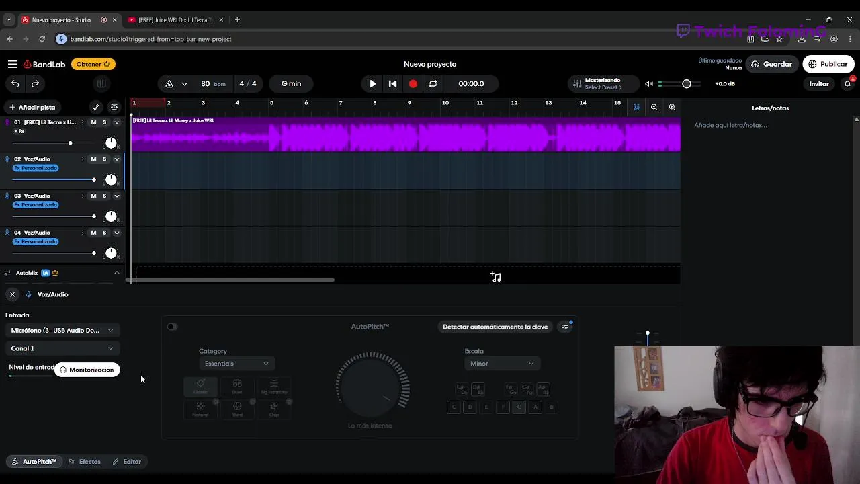Solo track 02 Voz/Audio

click(x=104, y=159)
